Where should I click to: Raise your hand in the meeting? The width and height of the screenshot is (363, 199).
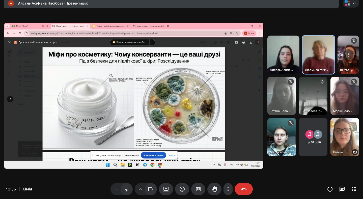(x=214, y=189)
